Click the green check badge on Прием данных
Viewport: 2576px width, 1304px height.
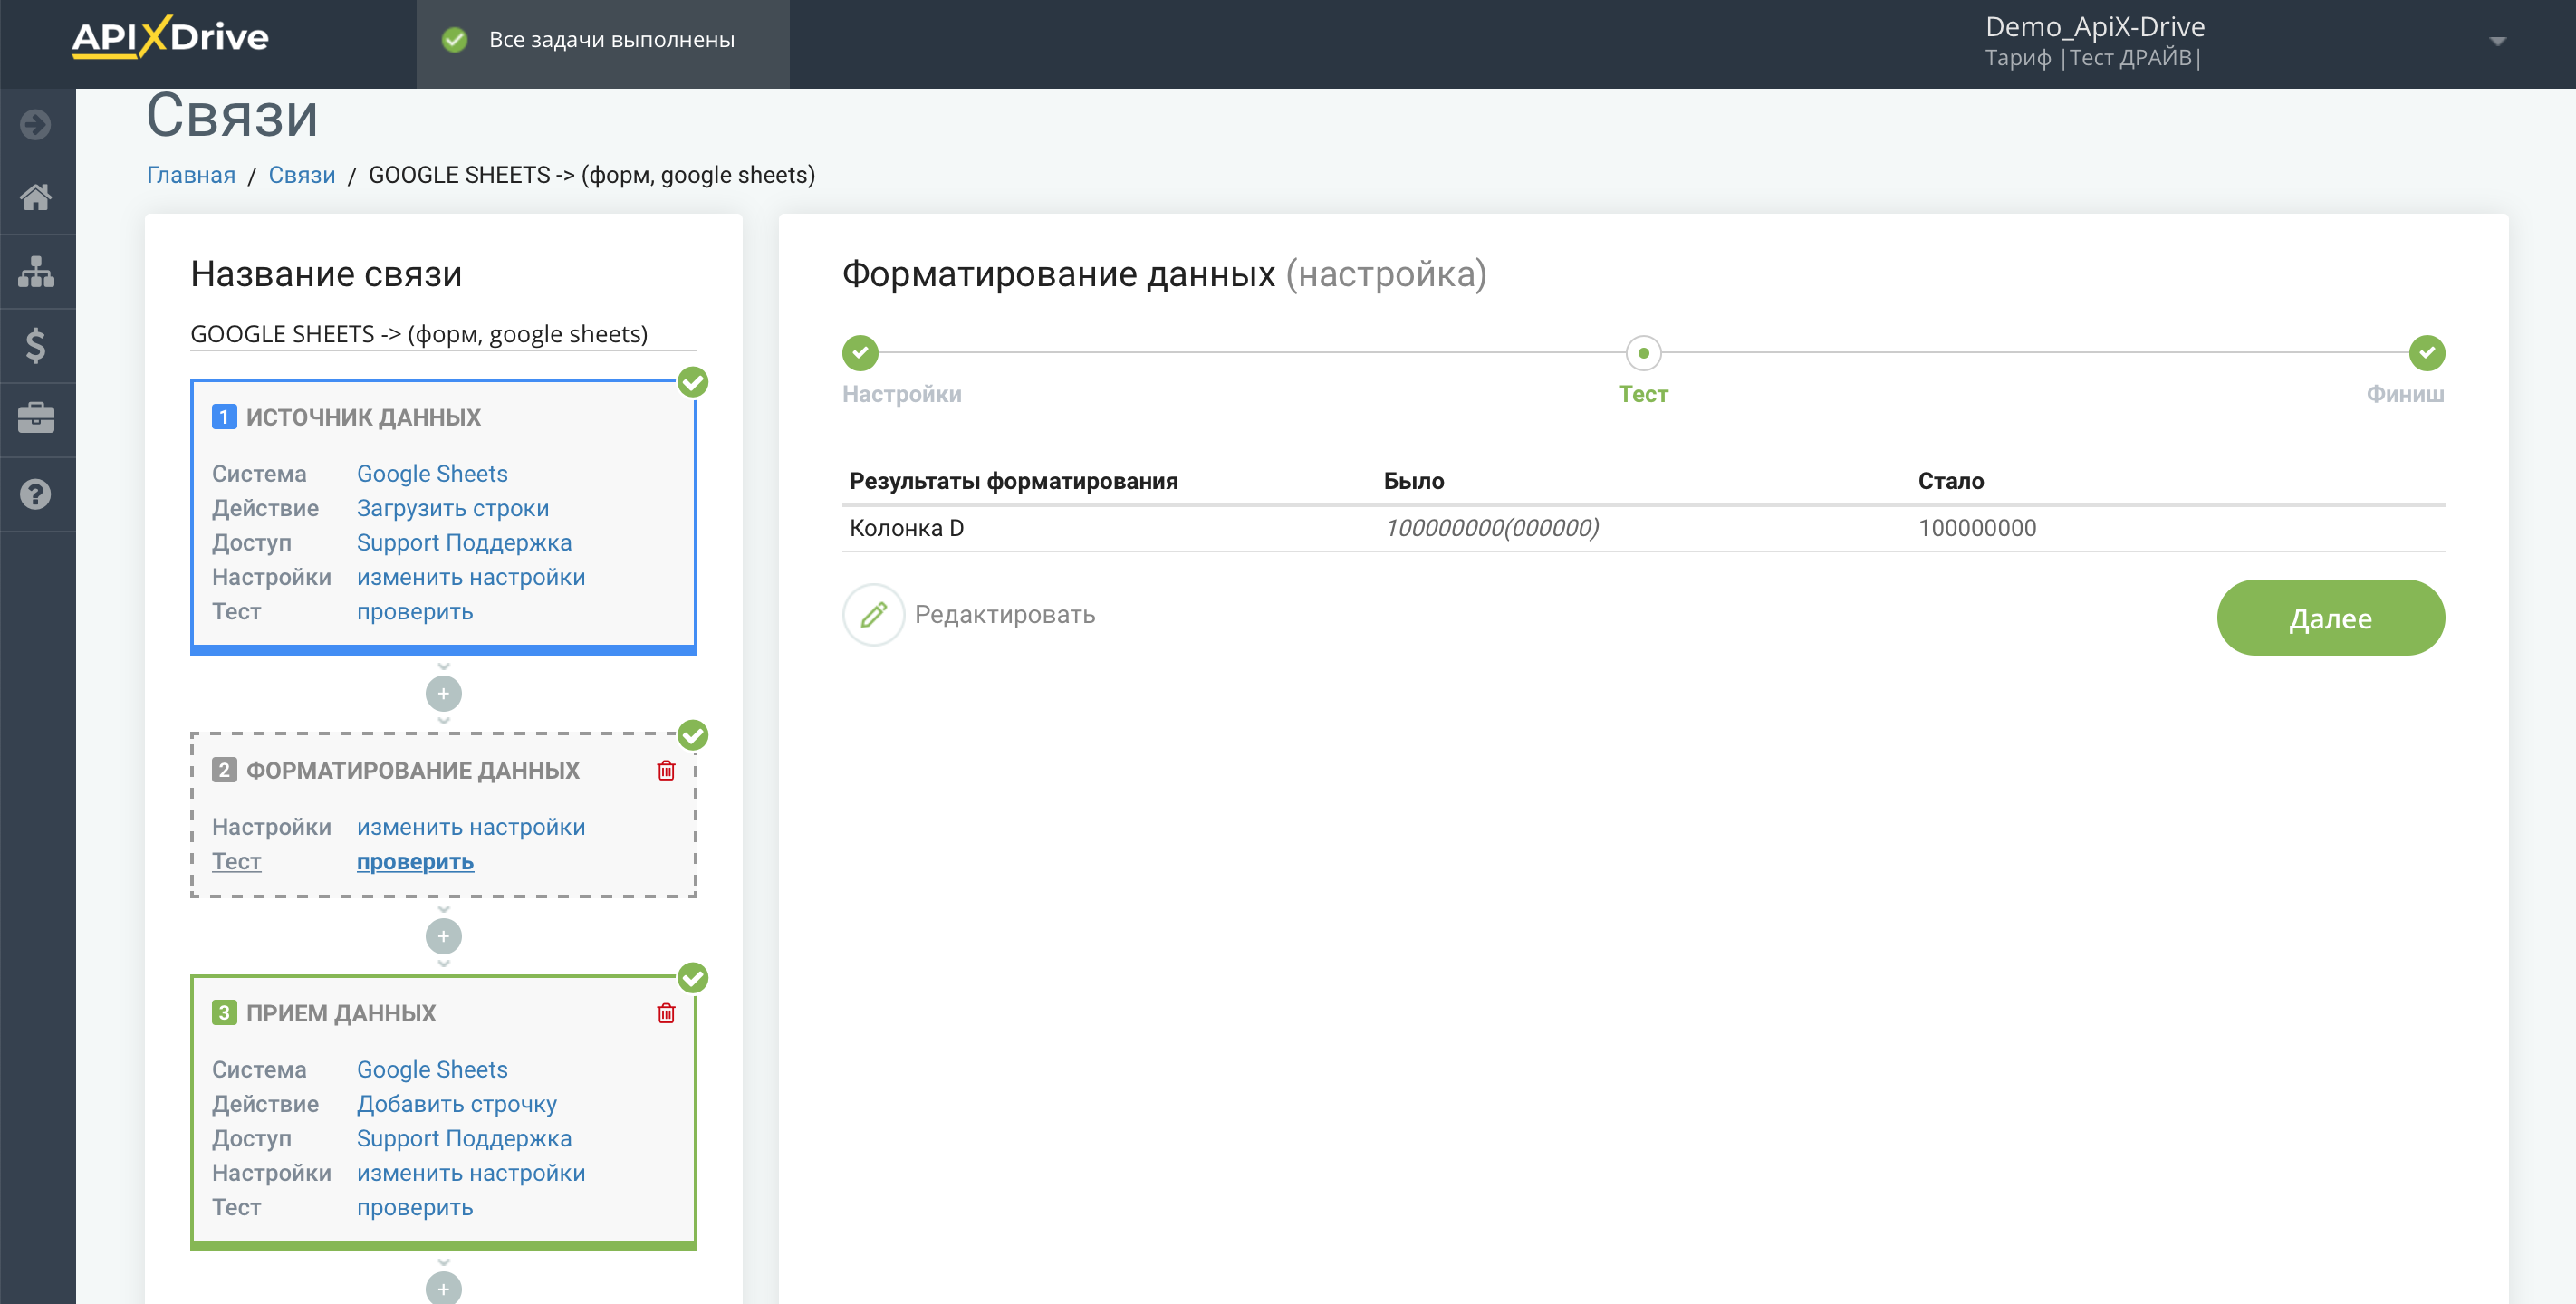pos(693,977)
